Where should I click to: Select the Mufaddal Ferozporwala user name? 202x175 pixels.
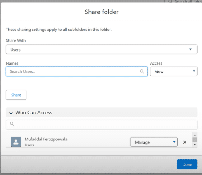(x=46, y=139)
